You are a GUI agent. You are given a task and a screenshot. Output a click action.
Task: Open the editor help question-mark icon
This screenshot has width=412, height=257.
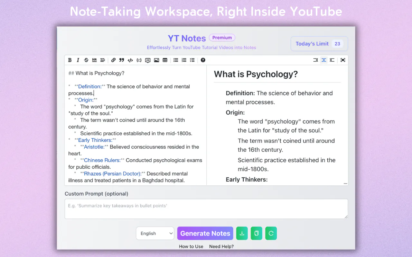[x=203, y=60]
